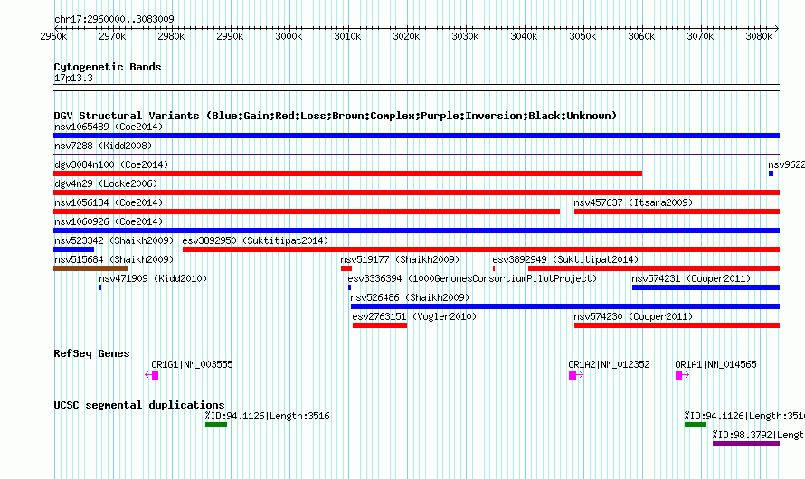Click the Cytogenetic Bands track title
This screenshot has height=479, width=805.
click(108, 67)
